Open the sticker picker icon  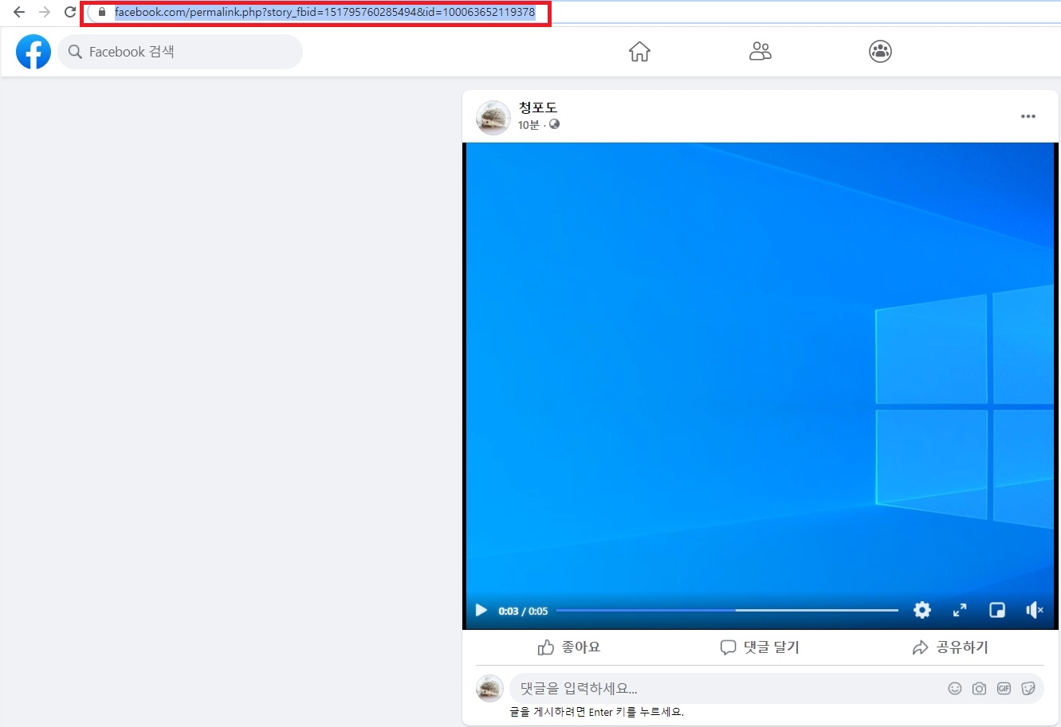click(1028, 688)
